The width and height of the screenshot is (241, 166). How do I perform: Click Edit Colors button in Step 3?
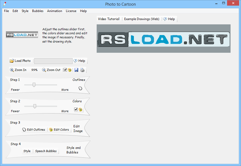59,130
